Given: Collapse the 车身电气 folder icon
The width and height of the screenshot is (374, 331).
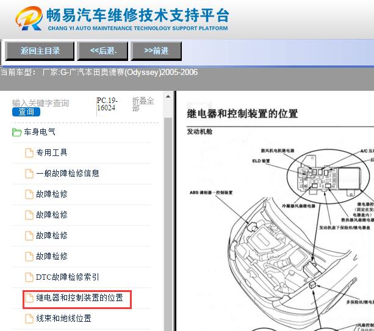Looking at the screenshot, I should tap(16, 132).
